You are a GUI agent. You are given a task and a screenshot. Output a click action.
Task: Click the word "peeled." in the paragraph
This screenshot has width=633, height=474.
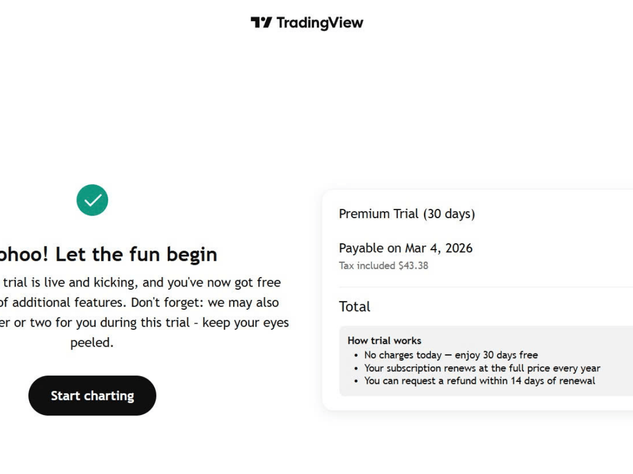[x=92, y=342]
